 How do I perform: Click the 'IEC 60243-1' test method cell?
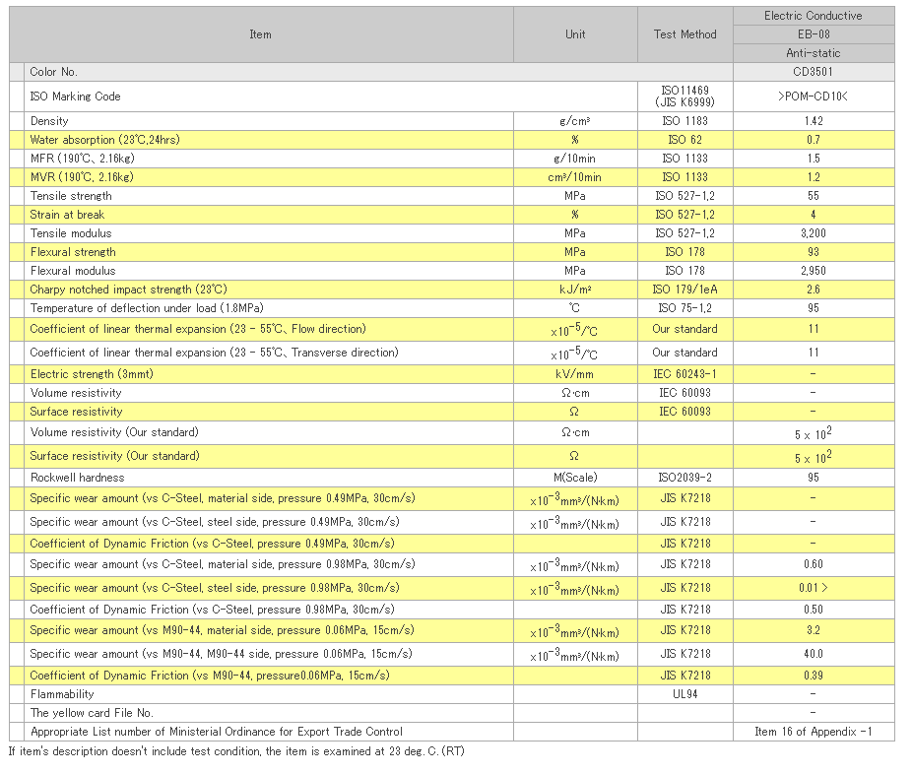684,374
